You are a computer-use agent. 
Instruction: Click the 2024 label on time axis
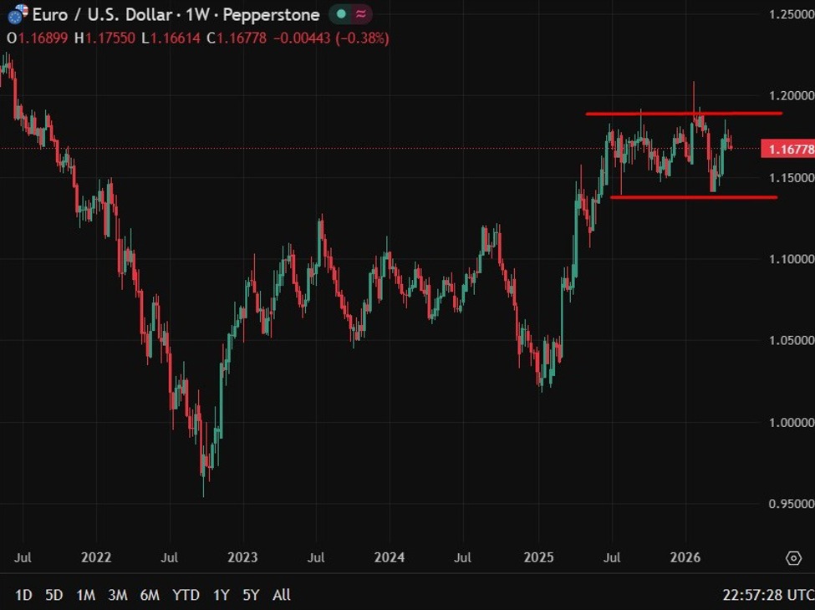(390, 557)
